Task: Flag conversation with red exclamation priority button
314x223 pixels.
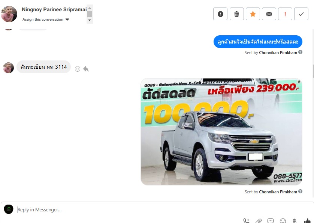Action: pos(285,14)
